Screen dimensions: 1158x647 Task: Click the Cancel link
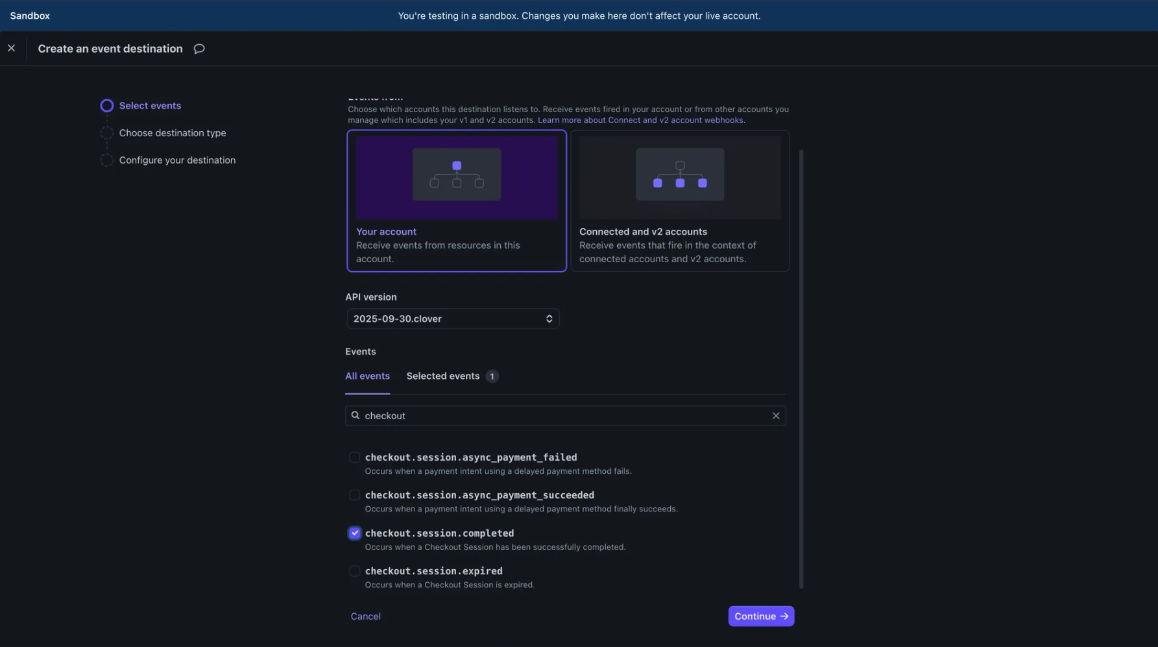point(365,616)
